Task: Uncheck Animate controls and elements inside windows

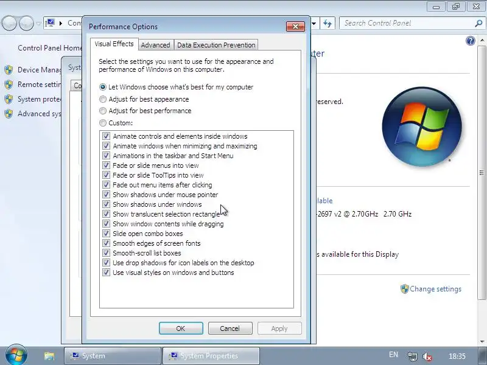Action: coord(106,136)
